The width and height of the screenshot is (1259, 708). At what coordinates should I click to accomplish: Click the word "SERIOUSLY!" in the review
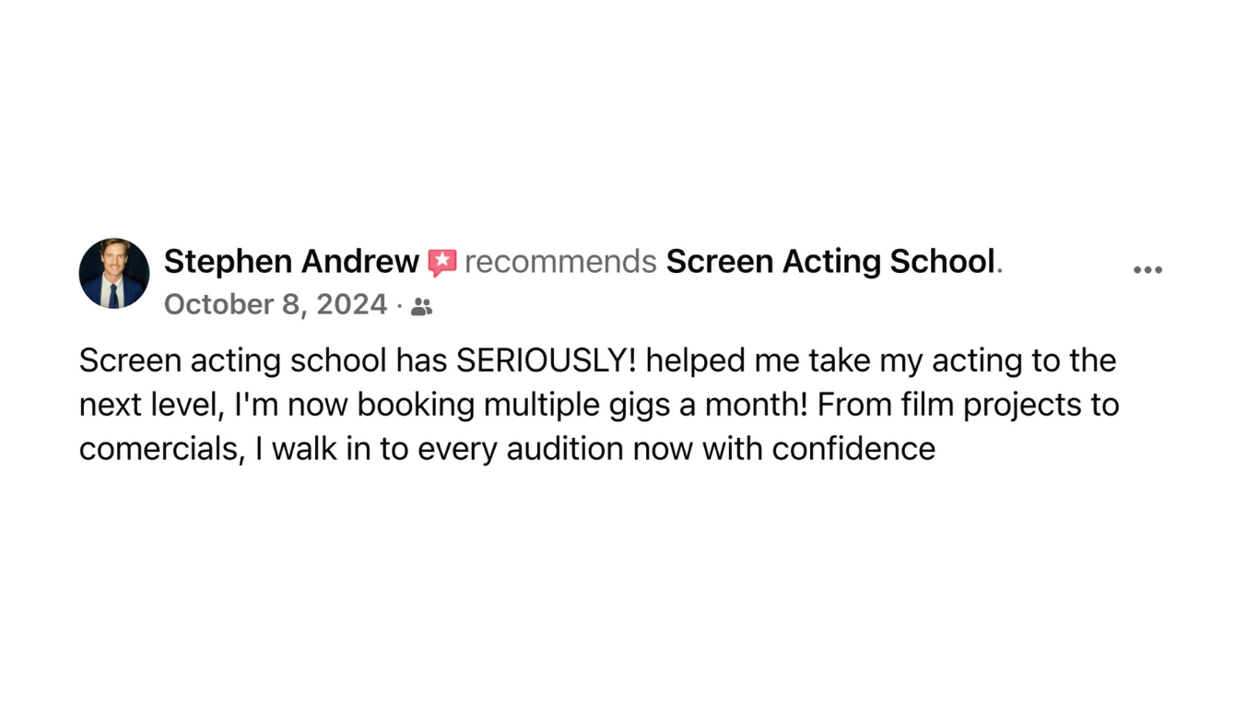(x=546, y=360)
